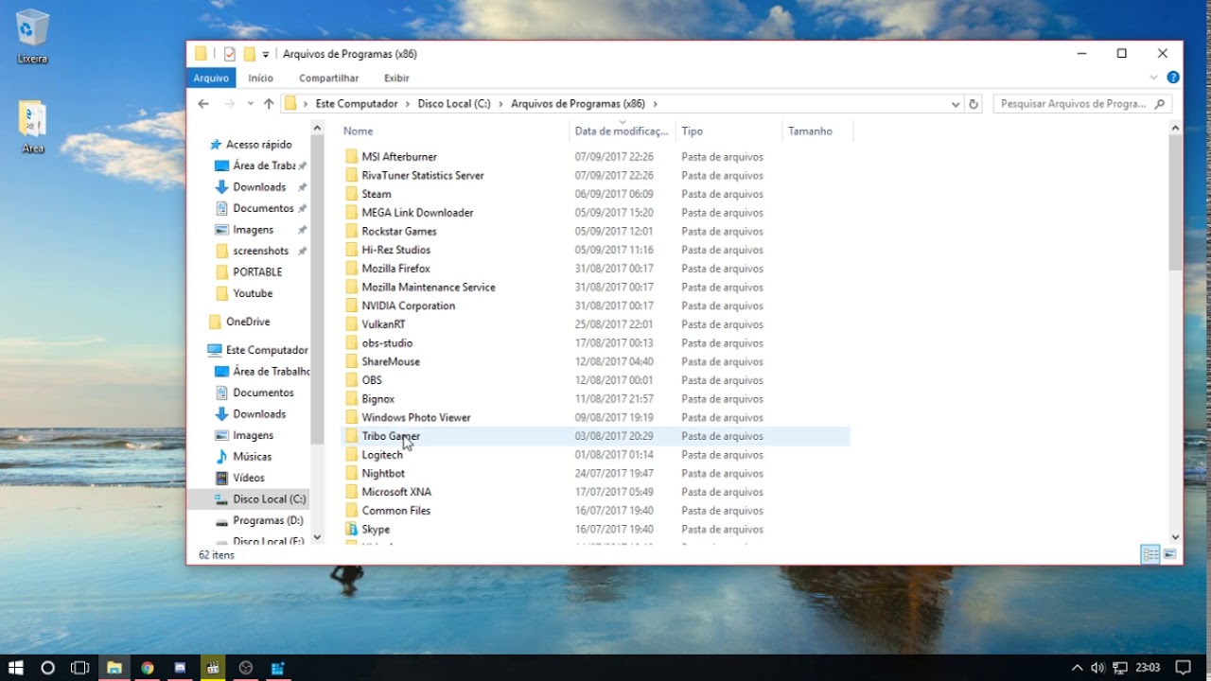Click Discord icon in the taskbar
This screenshot has width=1211, height=681.
(x=181, y=668)
